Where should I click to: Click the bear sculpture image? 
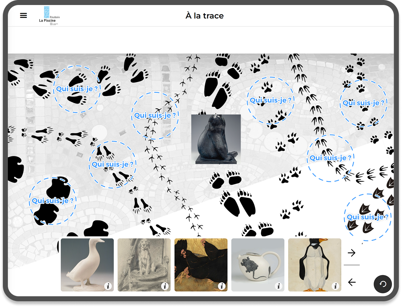tap(216, 139)
